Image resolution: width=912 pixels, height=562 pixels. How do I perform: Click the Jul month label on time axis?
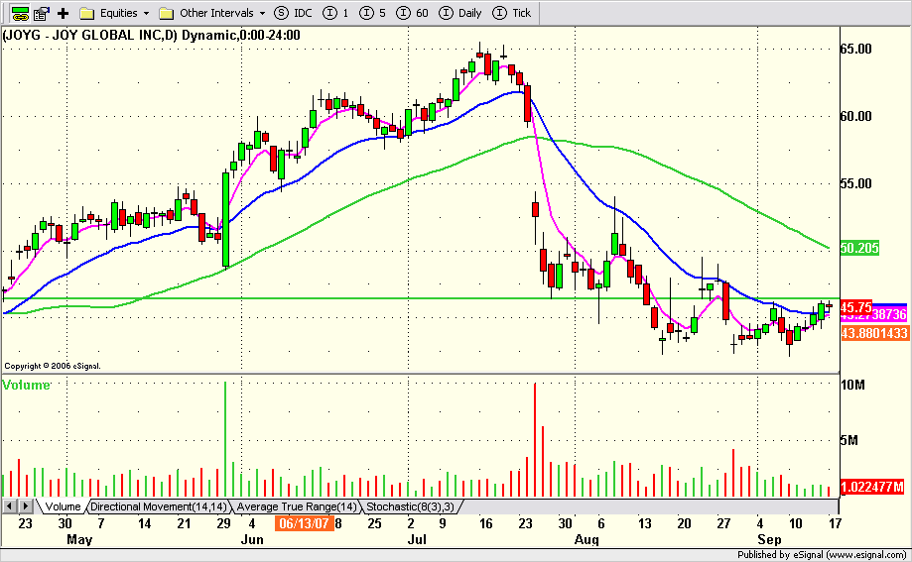pos(417,539)
